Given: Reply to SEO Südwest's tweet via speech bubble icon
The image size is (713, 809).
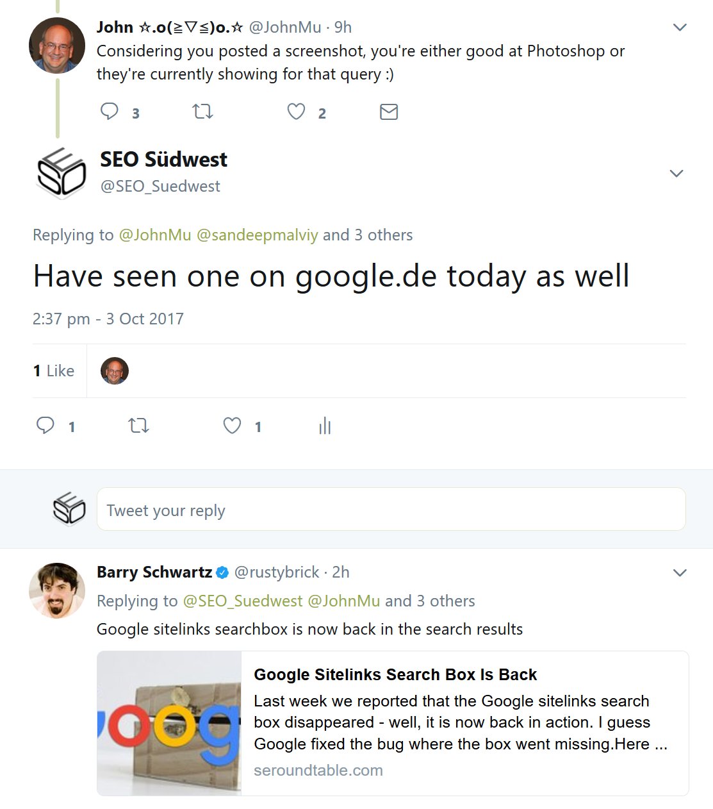Looking at the screenshot, I should (45, 425).
